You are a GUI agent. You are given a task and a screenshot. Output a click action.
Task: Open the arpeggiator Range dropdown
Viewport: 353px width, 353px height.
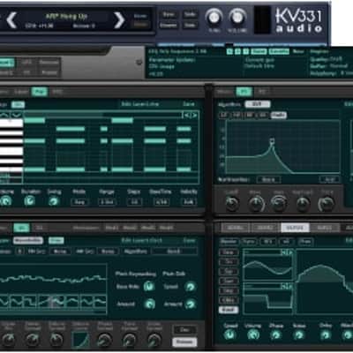click(x=107, y=202)
